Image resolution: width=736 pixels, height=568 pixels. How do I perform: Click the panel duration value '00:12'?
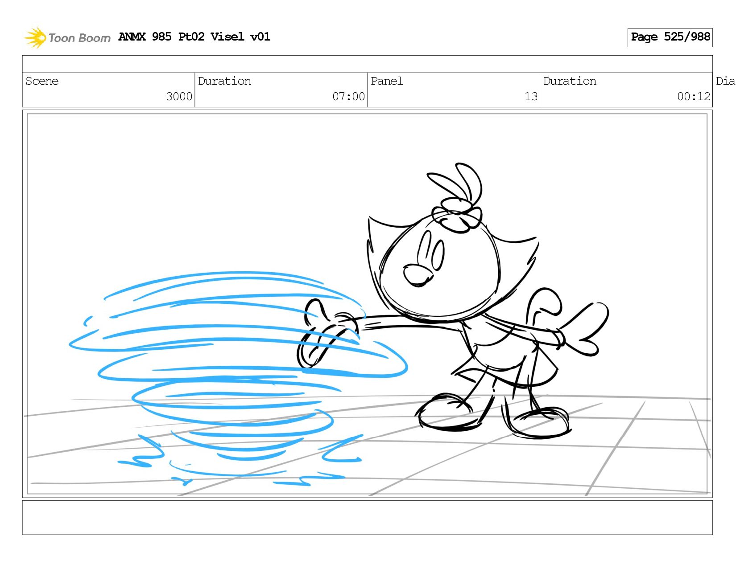point(694,96)
